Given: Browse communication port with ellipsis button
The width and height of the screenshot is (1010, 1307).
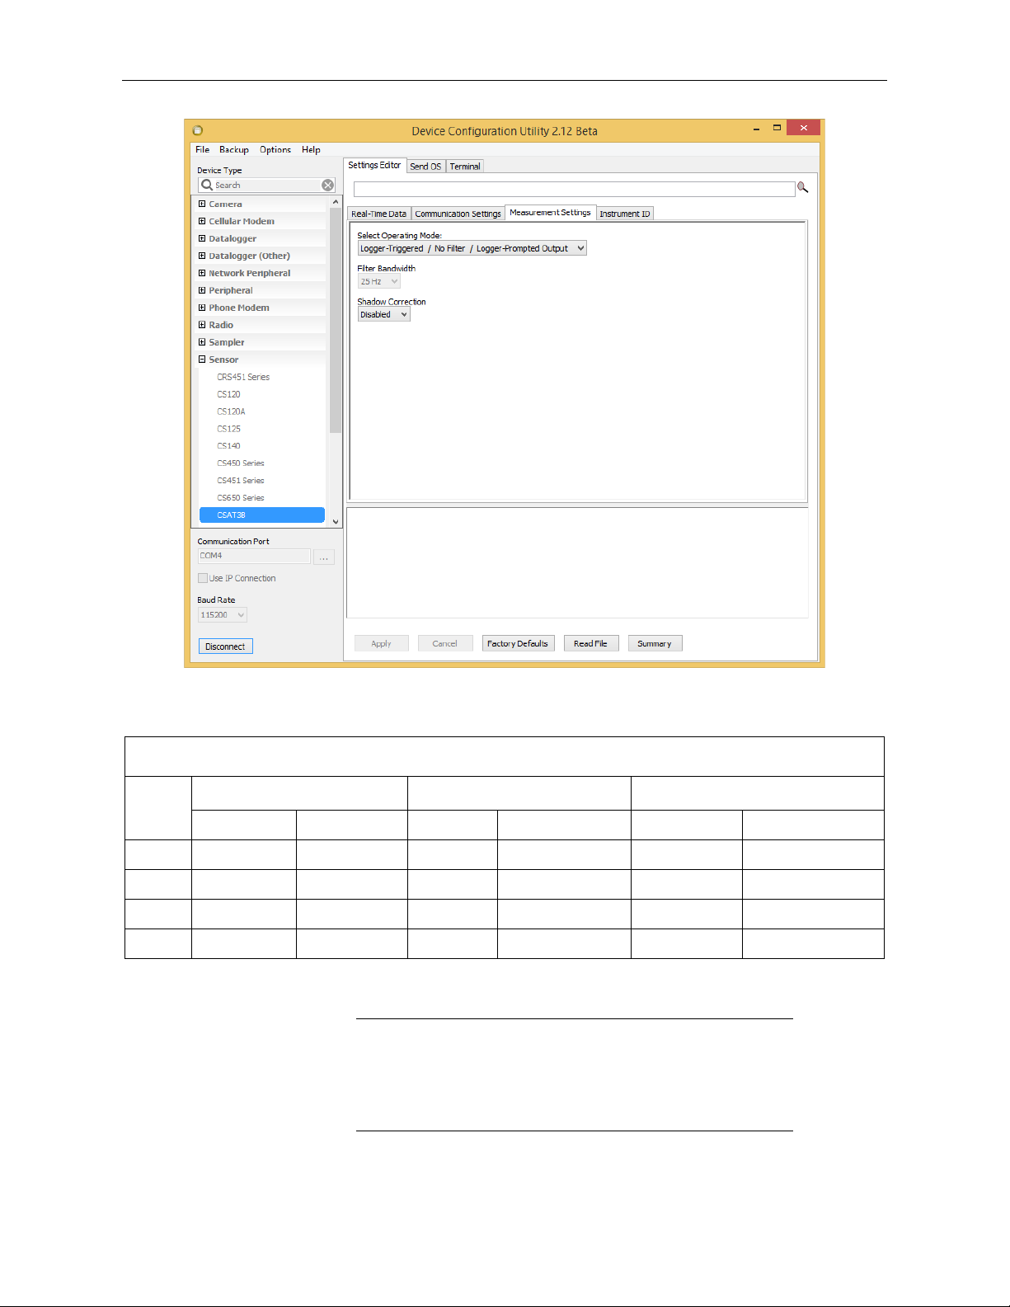Looking at the screenshot, I should (324, 557).
